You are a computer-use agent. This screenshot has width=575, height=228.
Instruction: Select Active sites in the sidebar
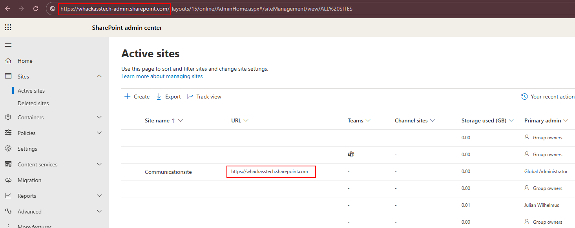[x=31, y=91]
